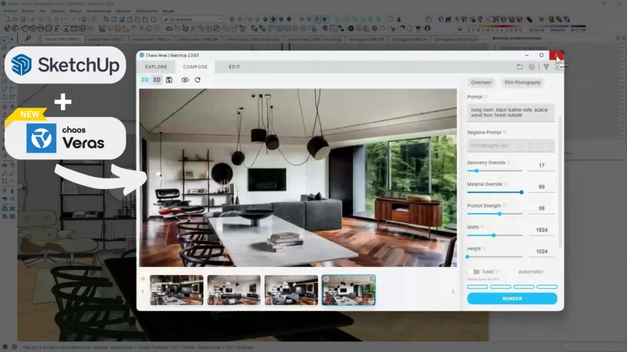Image resolution: width=627 pixels, height=352 pixels.
Task: Go to previous thumbnails with left arrow
Action: (143, 291)
